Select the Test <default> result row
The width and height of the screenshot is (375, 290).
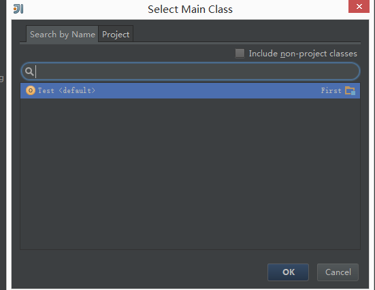tap(190, 90)
